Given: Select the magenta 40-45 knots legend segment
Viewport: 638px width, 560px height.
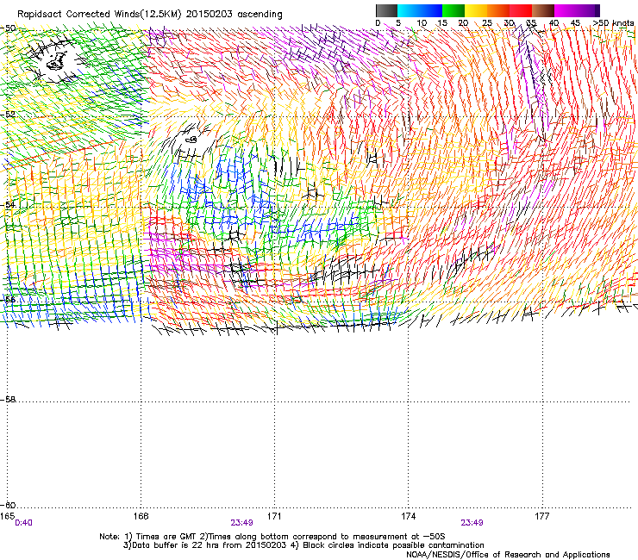Looking at the screenshot, I should pyautogui.click(x=566, y=10).
